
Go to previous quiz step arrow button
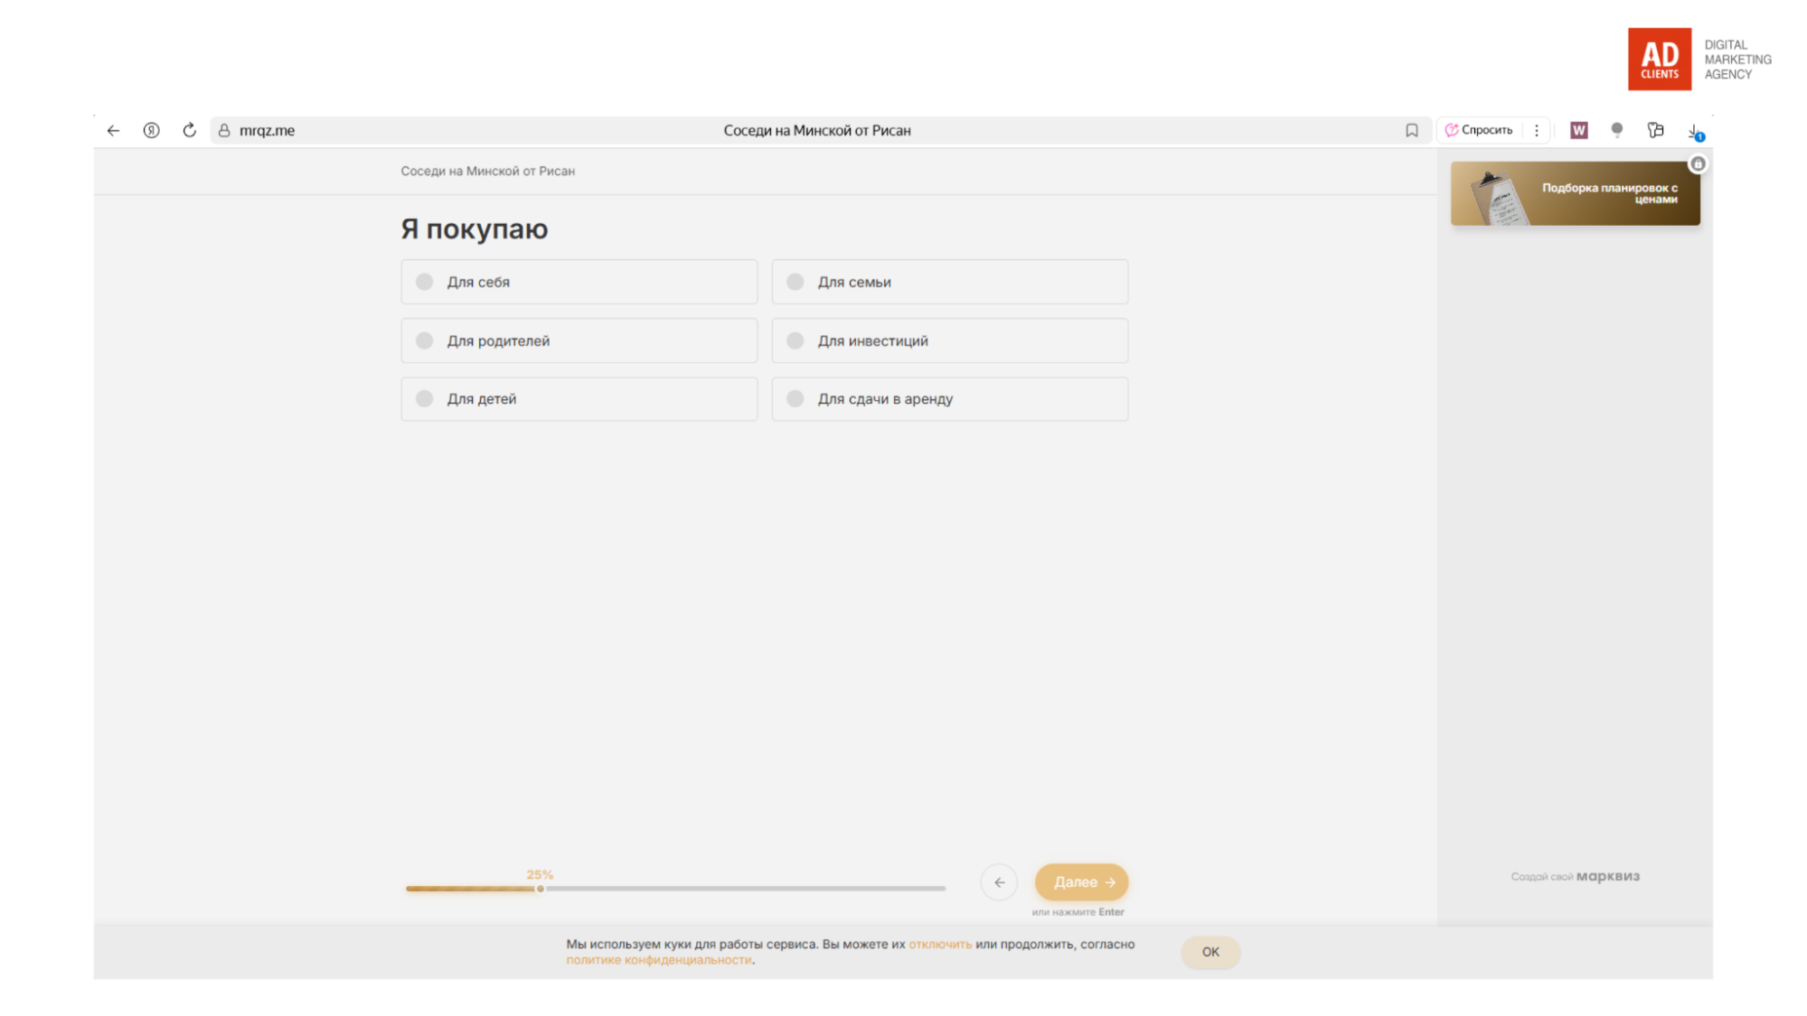pos(999,882)
